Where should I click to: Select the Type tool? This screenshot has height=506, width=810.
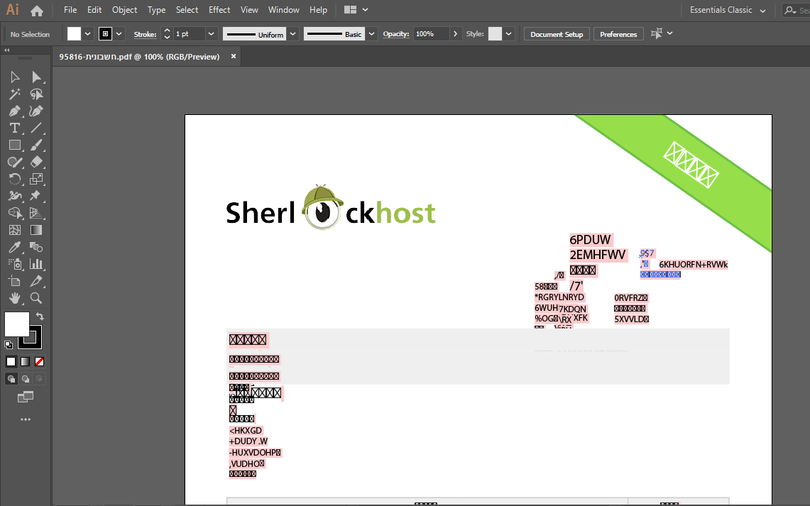14,128
